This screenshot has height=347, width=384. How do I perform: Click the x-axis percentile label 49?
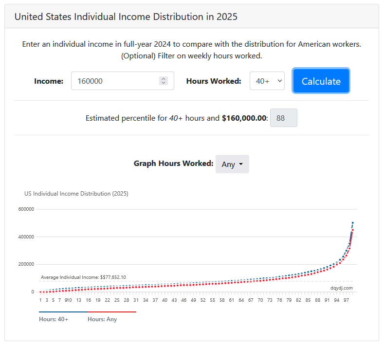(x=193, y=300)
